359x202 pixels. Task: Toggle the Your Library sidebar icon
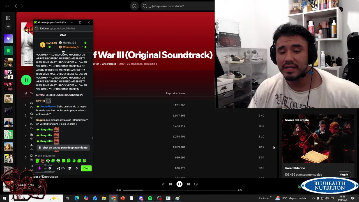8,18
